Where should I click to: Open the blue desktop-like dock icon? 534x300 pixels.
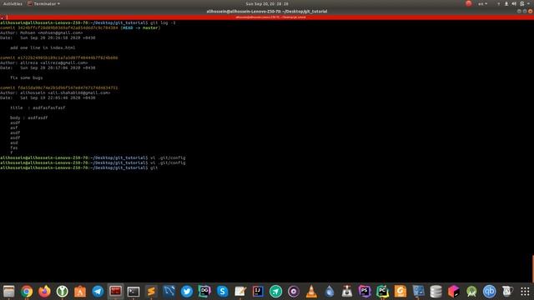418,292
